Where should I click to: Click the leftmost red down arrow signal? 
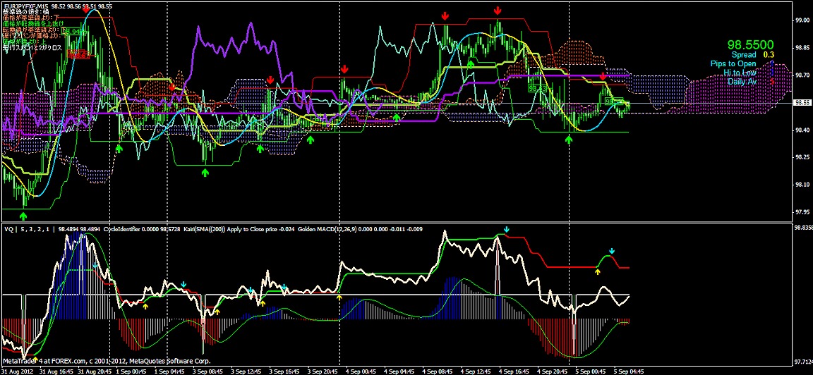[86, 9]
